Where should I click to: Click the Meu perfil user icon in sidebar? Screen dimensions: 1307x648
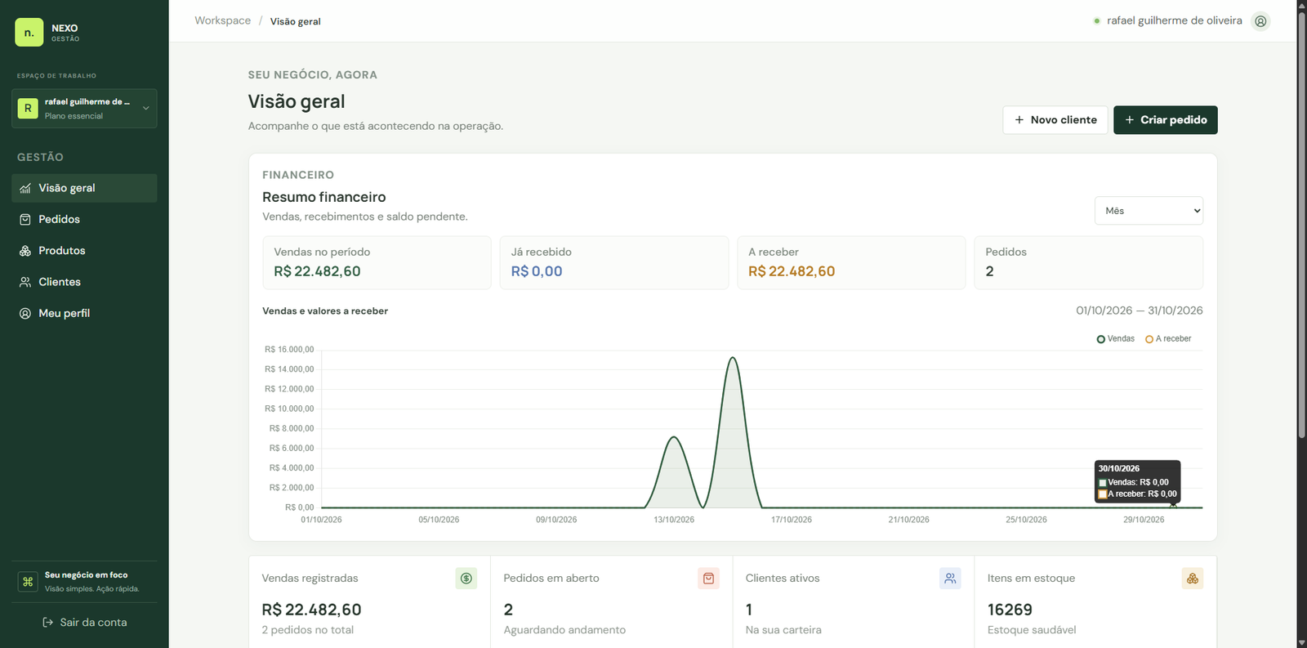point(25,313)
